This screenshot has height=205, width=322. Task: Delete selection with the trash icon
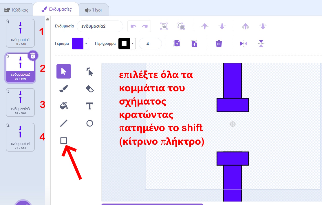(219, 44)
